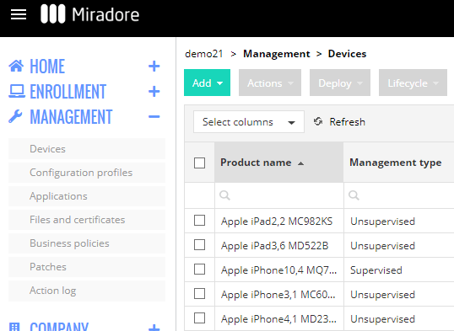454x331 pixels.
Task: Check the Apple iPad3,6 MD522B row checkbox
Action: click(199, 245)
